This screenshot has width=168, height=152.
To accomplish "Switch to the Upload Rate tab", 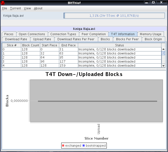I will tap(42, 39).
